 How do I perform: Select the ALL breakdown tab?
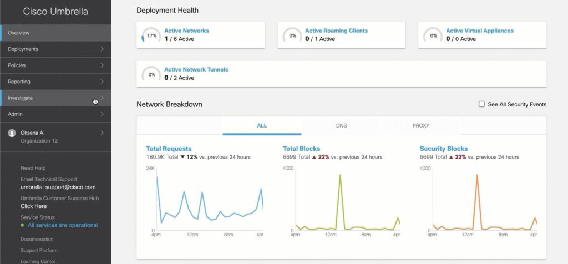pyautogui.click(x=262, y=126)
